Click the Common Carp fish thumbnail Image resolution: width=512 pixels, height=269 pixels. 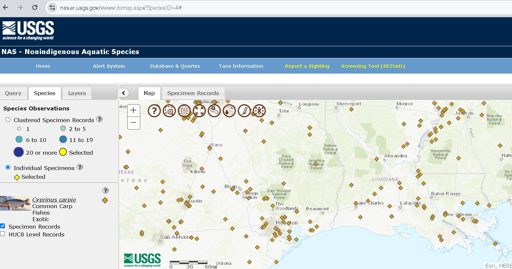coord(15,203)
